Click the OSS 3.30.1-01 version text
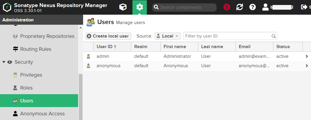This screenshot has width=311, height=120. tap(28, 11)
